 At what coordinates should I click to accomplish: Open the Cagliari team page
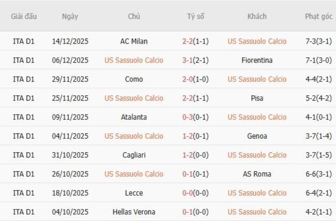coord(134,155)
